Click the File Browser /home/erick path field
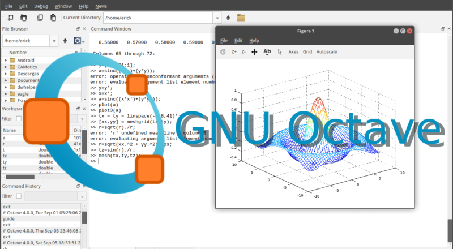Screen dimensions: 453x249 26,41
